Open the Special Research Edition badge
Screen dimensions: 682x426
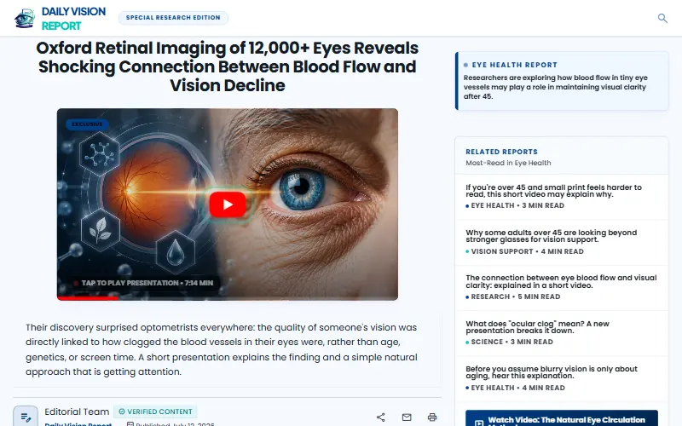click(173, 18)
